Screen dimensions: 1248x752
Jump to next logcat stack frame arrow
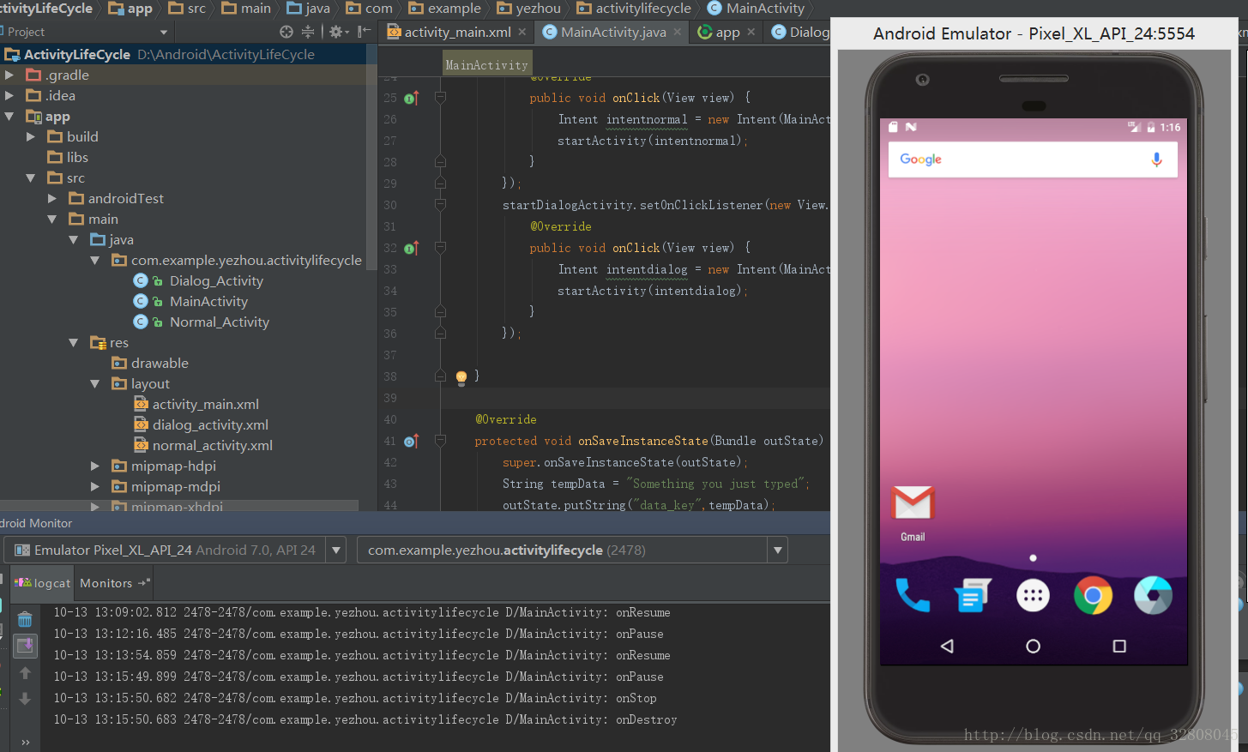(x=25, y=699)
